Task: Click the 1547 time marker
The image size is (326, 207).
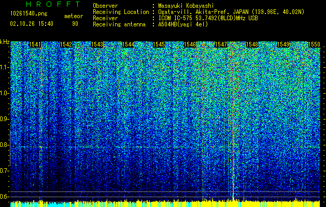Action: [221, 45]
